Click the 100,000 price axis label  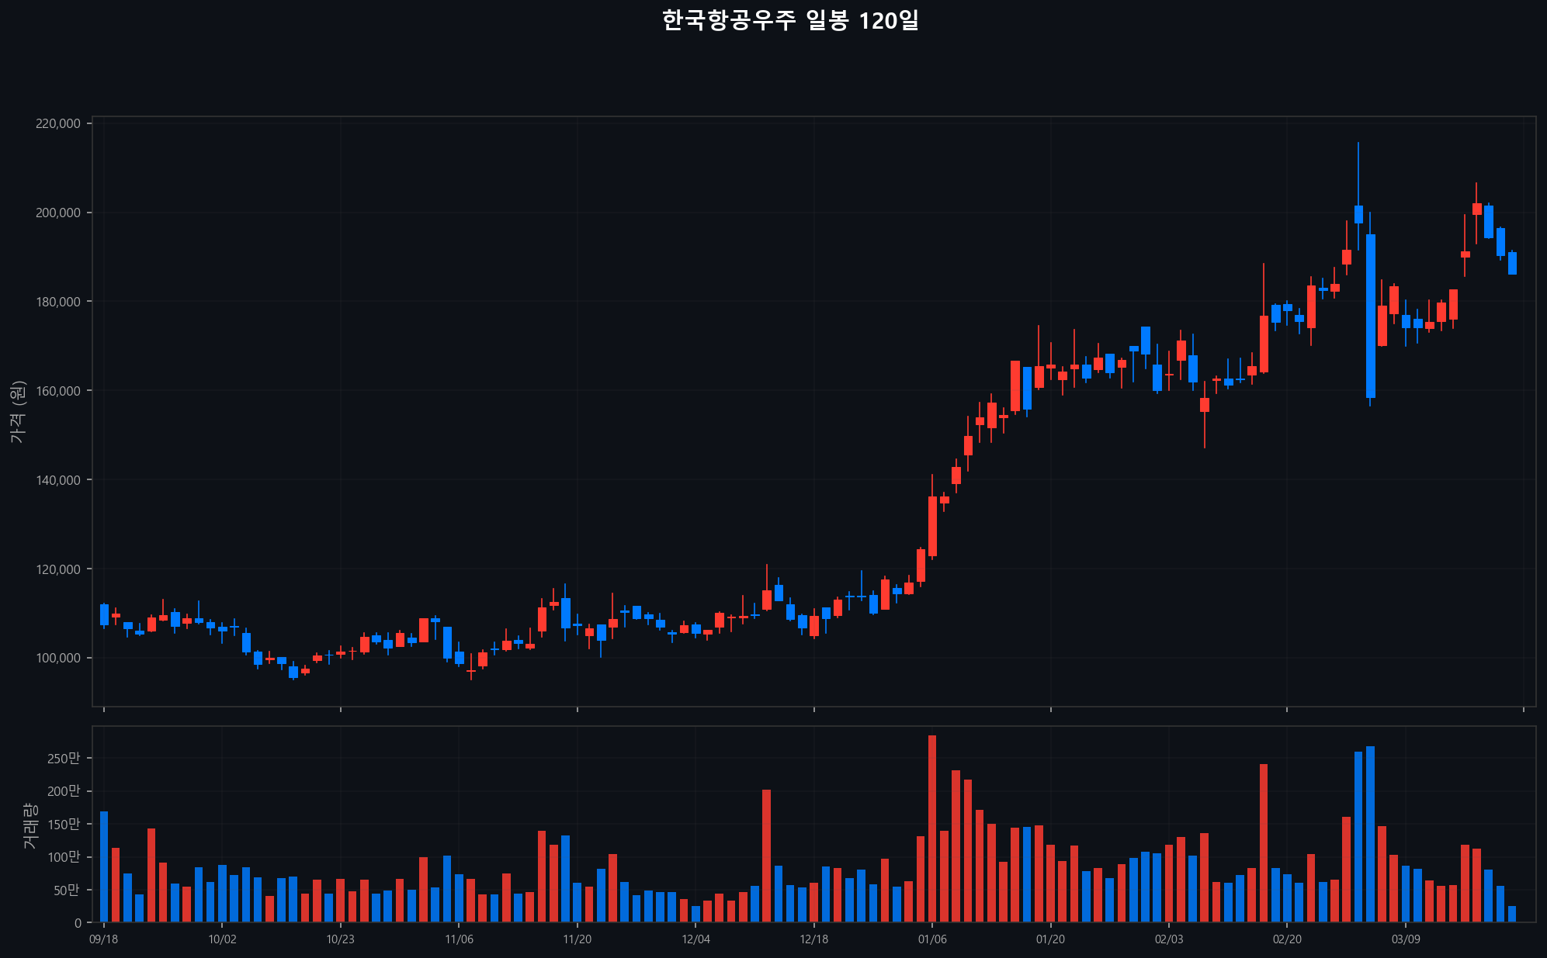[58, 658]
